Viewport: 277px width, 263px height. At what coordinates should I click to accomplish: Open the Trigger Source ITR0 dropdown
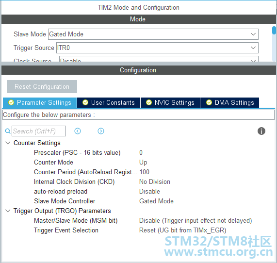157,48
